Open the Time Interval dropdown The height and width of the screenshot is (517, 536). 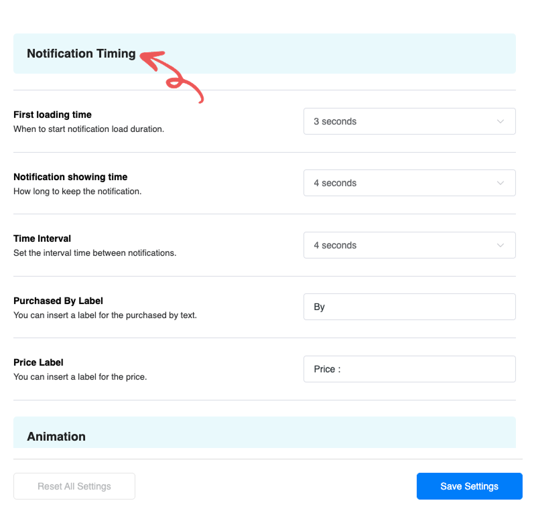point(409,245)
